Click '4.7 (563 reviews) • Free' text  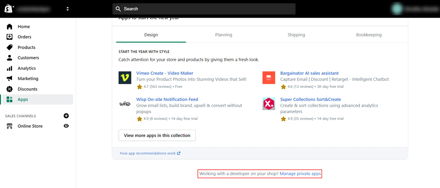click(163, 87)
